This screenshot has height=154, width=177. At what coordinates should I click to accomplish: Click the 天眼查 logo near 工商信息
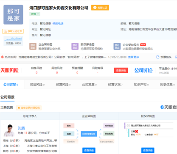(169, 107)
